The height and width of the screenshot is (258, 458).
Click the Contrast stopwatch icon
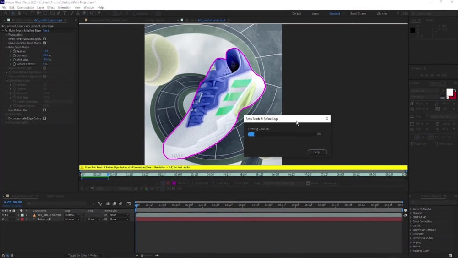pyautogui.click(x=14, y=55)
